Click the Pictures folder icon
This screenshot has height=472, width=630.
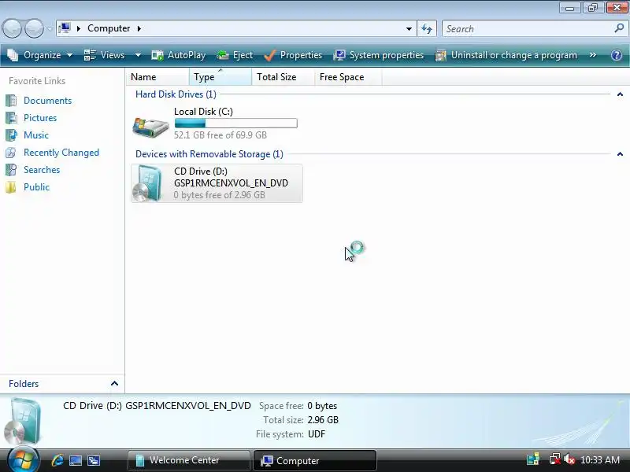[x=11, y=117]
